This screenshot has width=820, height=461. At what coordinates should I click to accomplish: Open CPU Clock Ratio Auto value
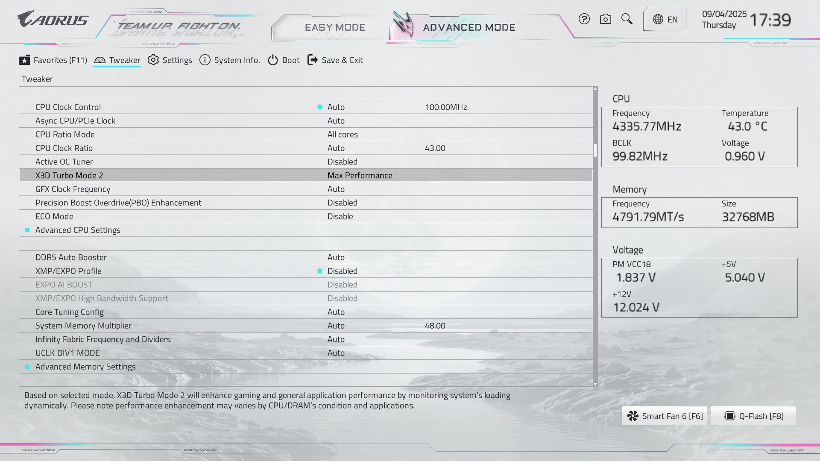click(336, 148)
